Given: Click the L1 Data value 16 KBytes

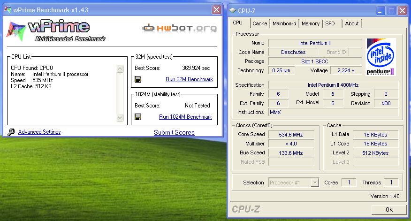Looking at the screenshot, I should click(x=375, y=135).
